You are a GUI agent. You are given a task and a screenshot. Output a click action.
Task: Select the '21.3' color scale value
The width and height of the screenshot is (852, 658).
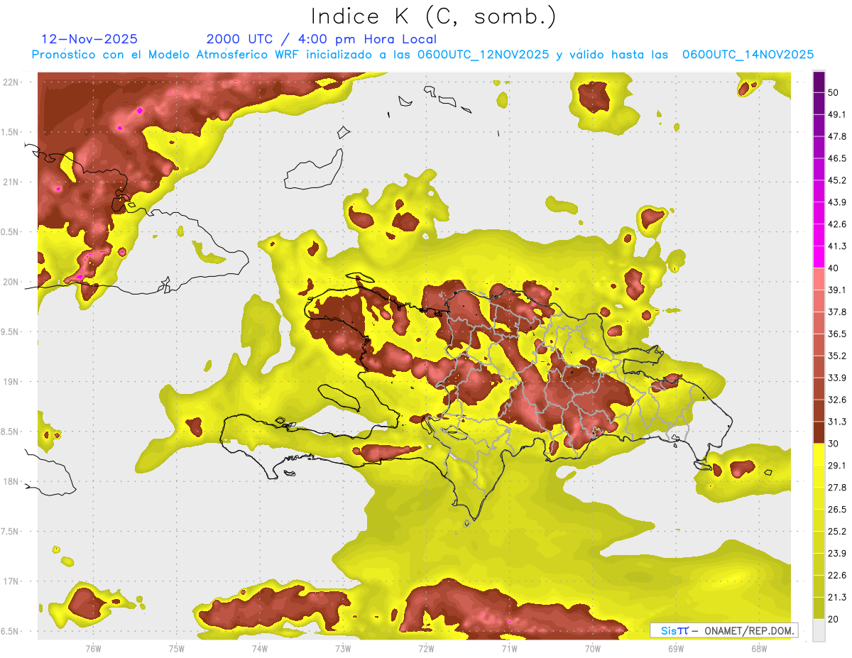point(837,598)
